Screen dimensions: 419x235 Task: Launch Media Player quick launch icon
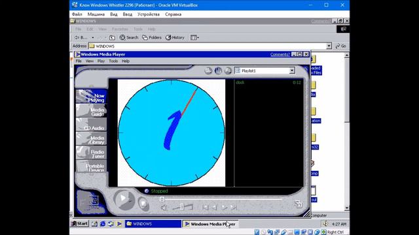point(119,224)
